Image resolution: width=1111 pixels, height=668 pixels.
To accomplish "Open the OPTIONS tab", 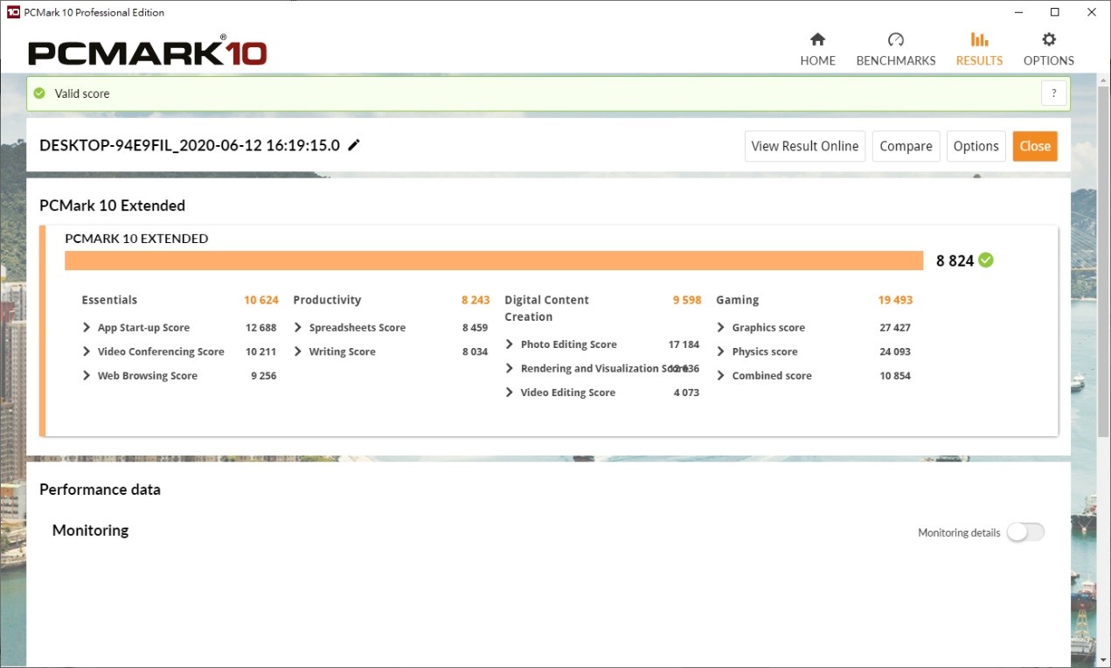I will 1048,50.
